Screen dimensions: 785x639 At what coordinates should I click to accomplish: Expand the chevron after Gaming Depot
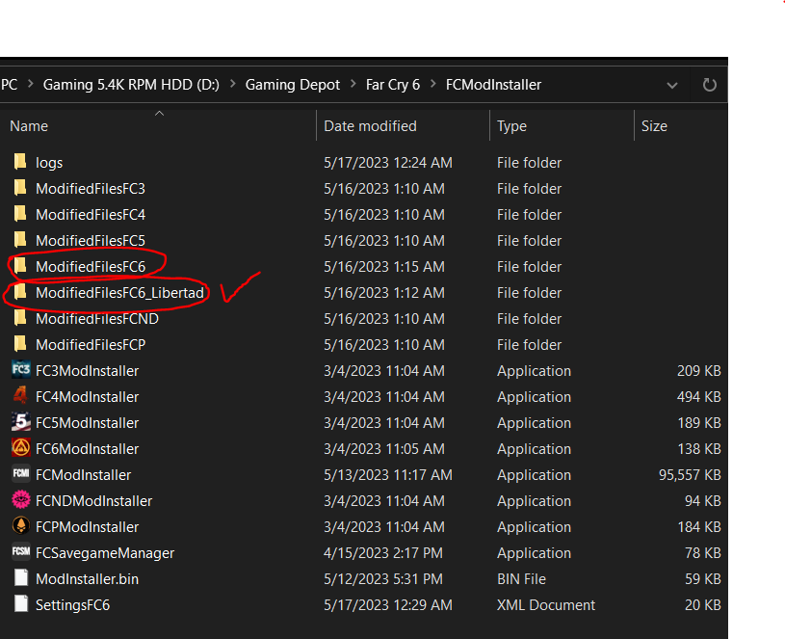click(x=353, y=85)
